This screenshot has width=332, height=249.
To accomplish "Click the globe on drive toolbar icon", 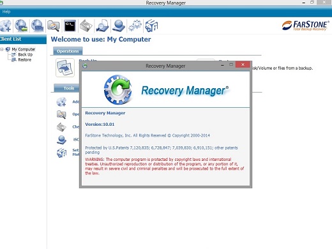I will (119, 26).
